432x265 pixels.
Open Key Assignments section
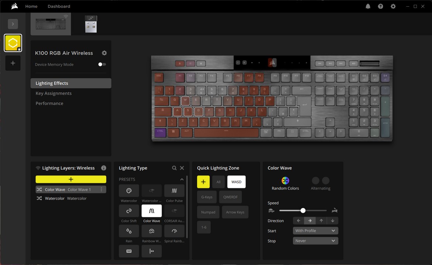tap(54, 93)
